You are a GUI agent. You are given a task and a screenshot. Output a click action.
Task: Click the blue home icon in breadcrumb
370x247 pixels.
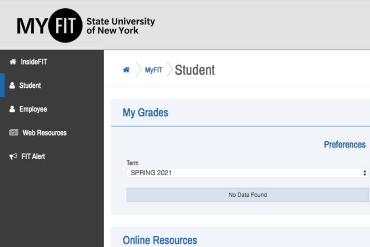coord(126,70)
